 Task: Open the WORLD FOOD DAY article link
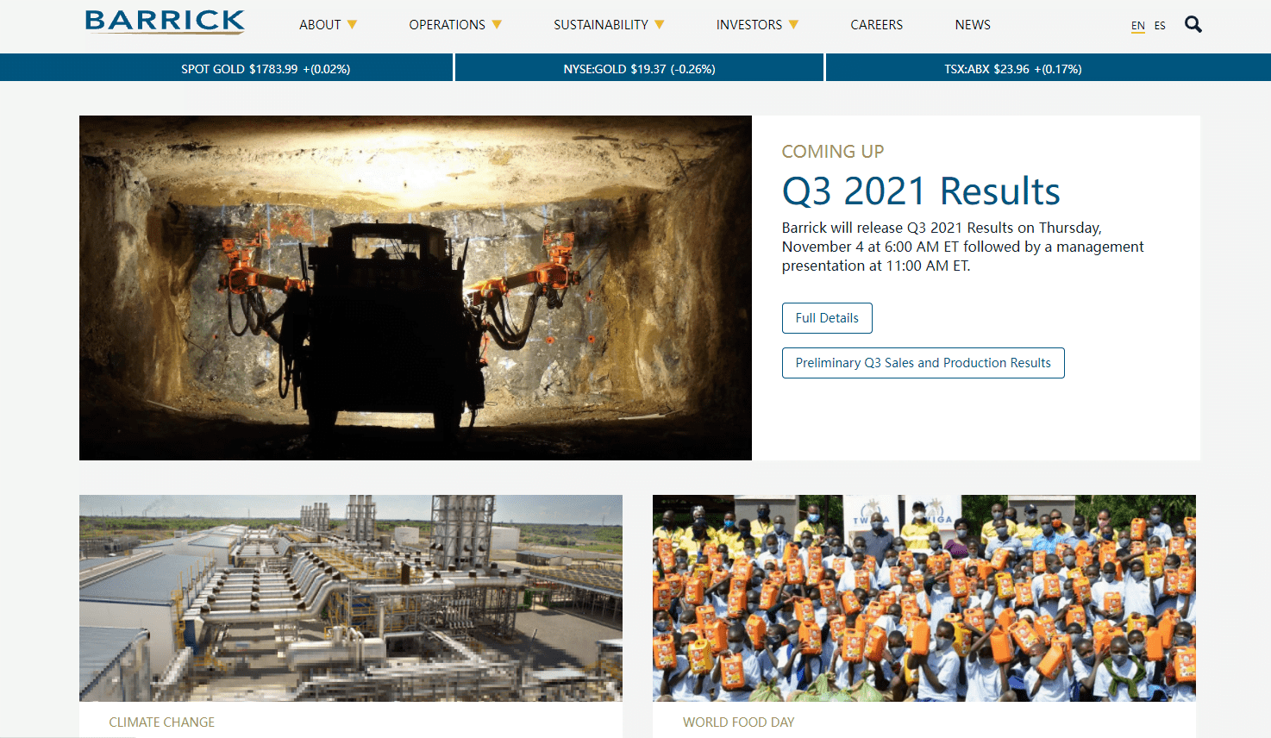click(x=739, y=722)
